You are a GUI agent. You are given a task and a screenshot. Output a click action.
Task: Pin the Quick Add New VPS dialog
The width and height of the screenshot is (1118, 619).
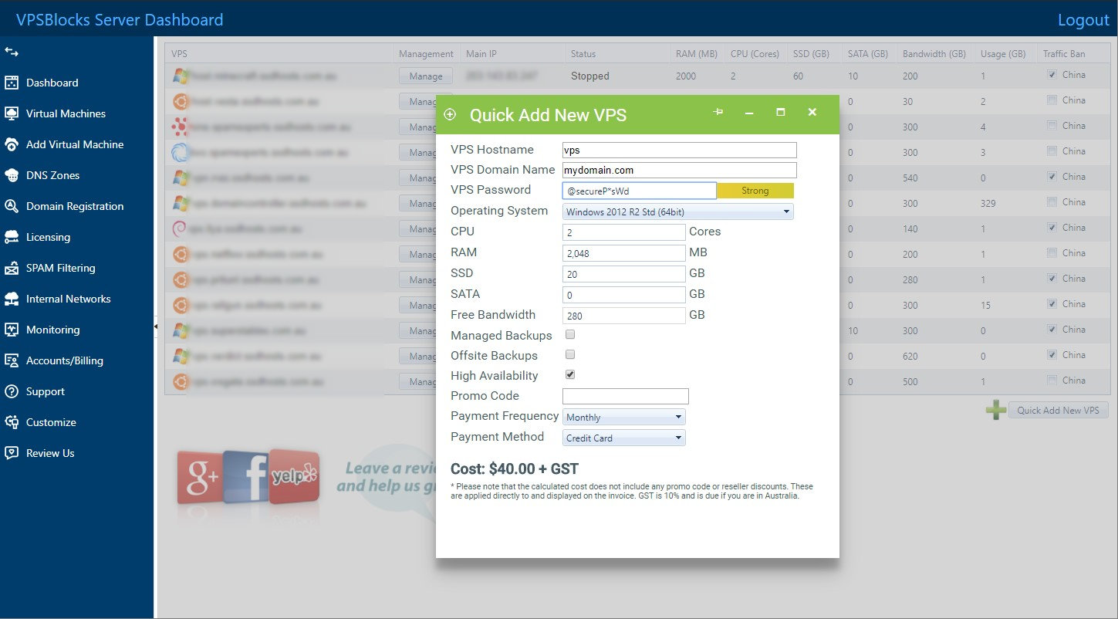tap(718, 113)
